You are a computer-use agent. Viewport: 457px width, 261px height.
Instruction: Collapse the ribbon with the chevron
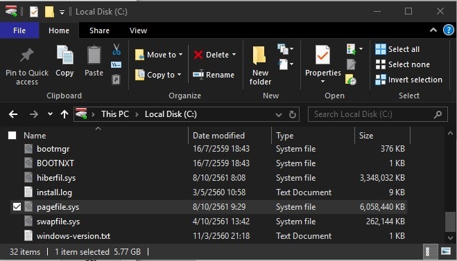pos(433,30)
